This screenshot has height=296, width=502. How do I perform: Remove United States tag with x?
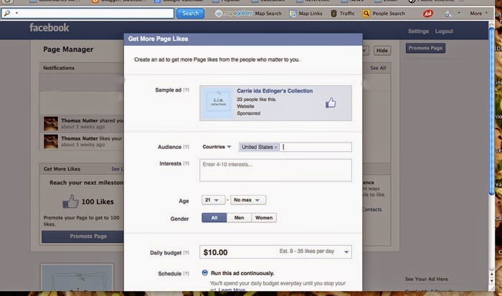coord(276,147)
